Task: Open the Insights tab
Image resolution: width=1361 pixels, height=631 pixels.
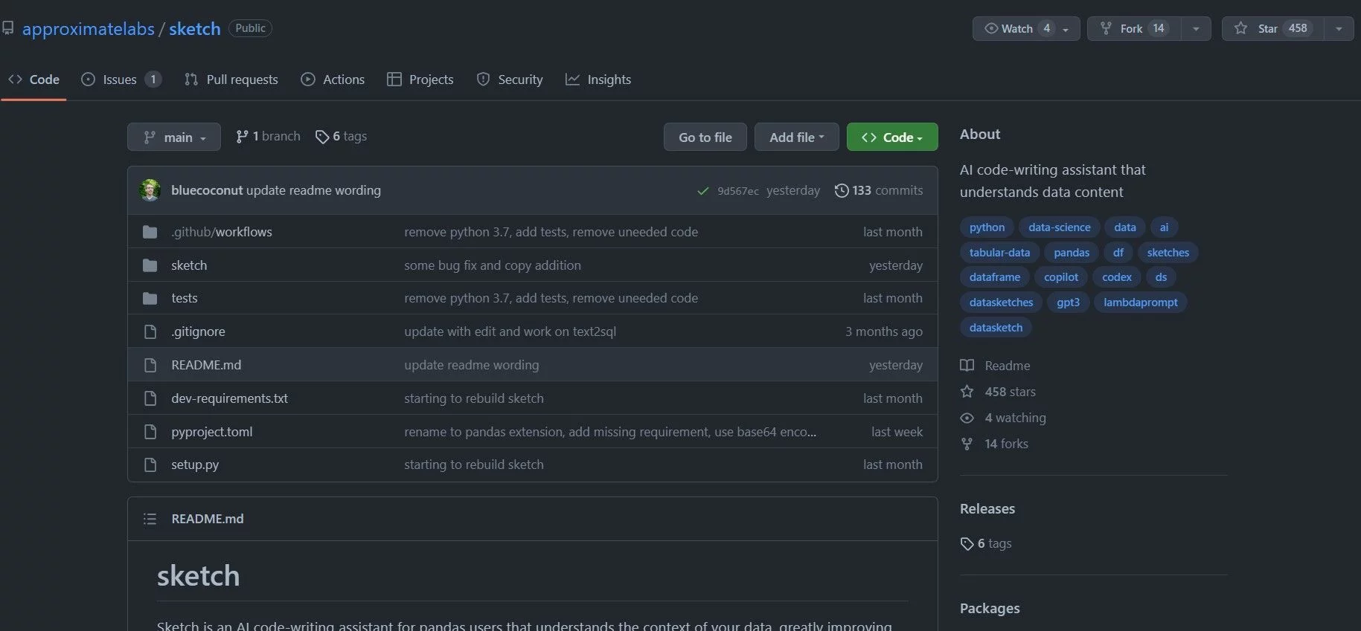Action: click(598, 80)
